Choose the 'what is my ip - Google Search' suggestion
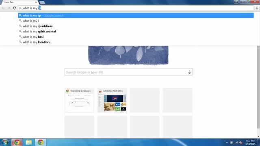The width and height of the screenshot is (260, 146). point(136,15)
